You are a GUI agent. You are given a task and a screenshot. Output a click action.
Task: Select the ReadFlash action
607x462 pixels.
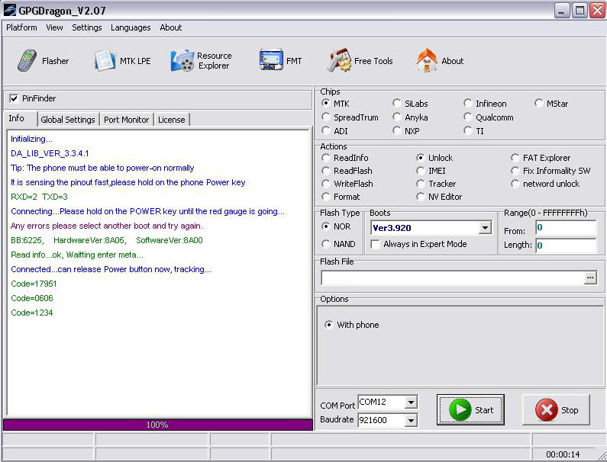pyautogui.click(x=326, y=171)
